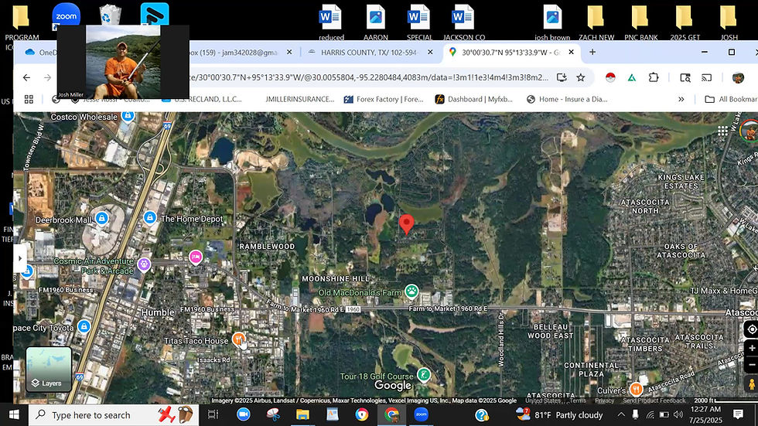This screenshot has height=426, width=758.
Task: Click the Windows Start button
Action: point(14,414)
